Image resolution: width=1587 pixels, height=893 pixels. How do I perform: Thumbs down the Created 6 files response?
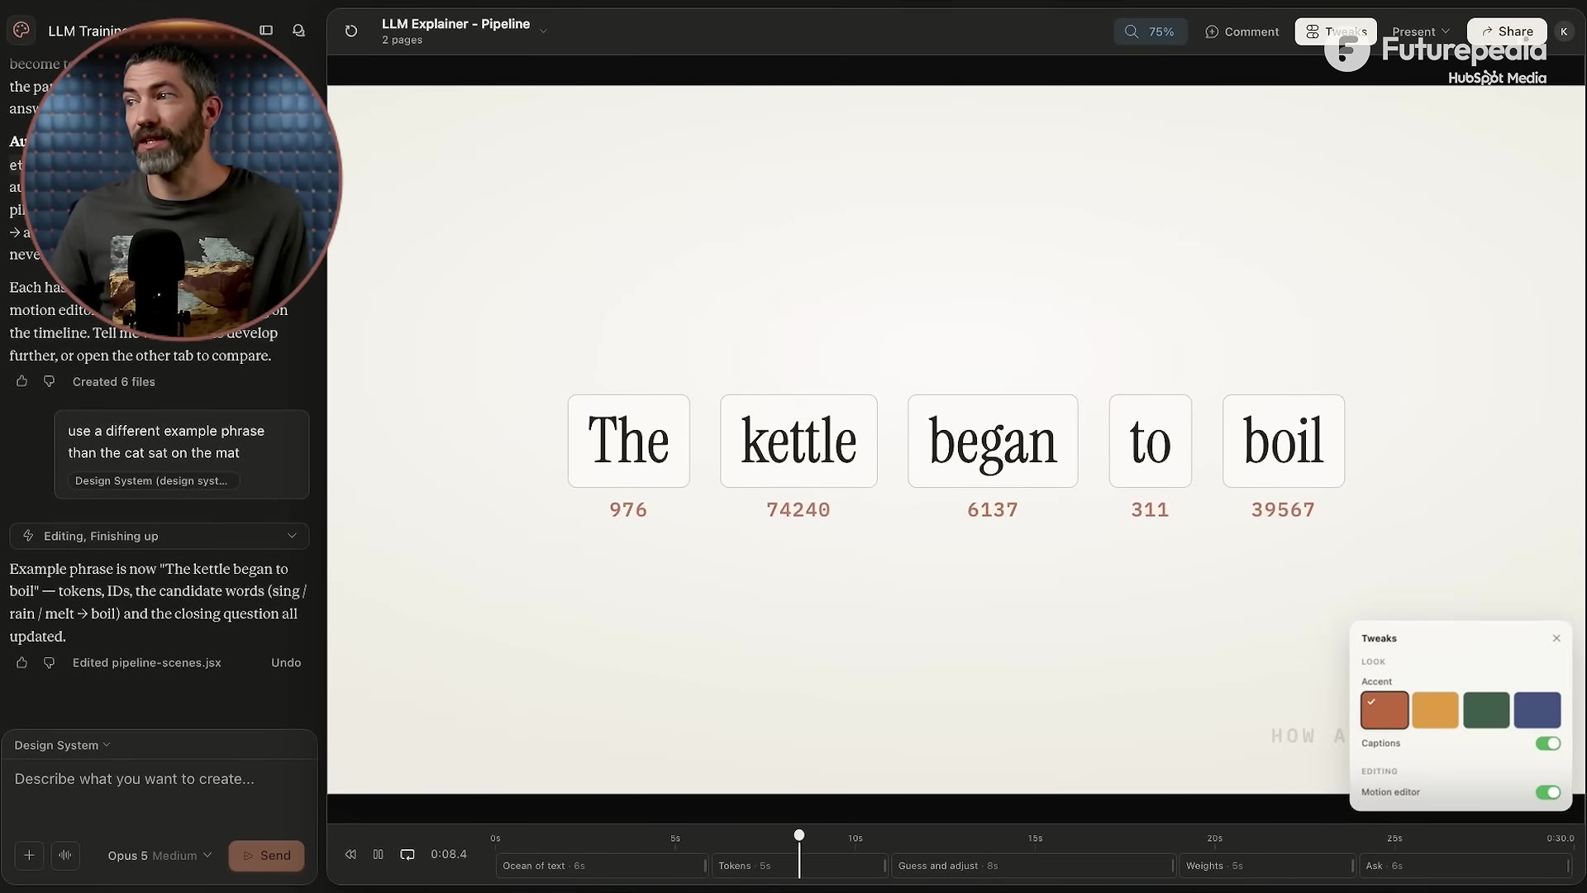(49, 381)
